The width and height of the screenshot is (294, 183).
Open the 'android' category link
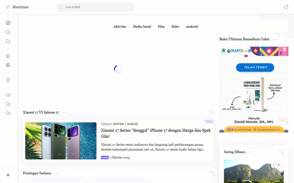click(x=132, y=124)
